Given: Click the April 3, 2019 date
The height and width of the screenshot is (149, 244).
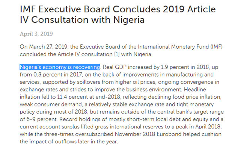Looking at the screenshot, I should click(x=36, y=34).
